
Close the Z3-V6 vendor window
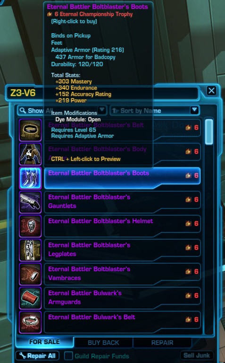coord(211,91)
